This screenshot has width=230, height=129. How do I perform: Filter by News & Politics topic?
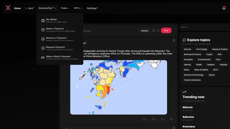point(201,70)
